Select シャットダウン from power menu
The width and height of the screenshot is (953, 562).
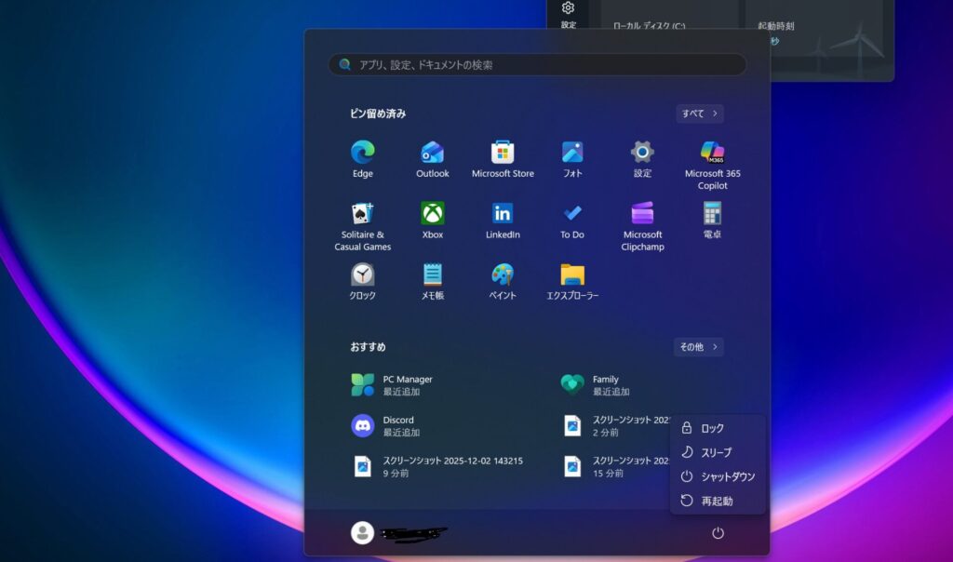(718, 476)
